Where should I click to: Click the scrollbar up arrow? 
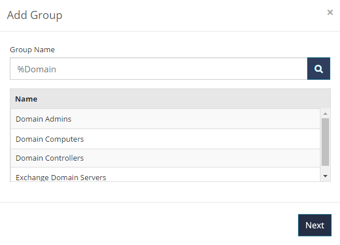pos(325,114)
